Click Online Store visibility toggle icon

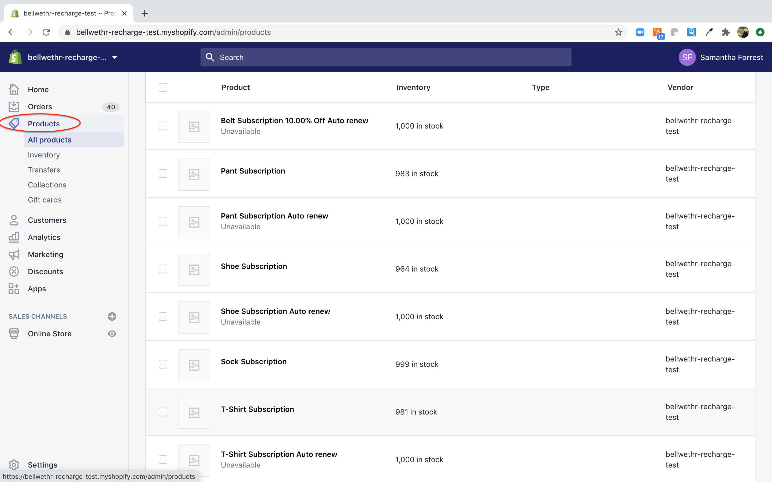tap(112, 333)
